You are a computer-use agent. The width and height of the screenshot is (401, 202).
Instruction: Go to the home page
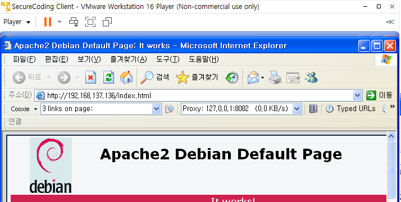[x=126, y=77]
